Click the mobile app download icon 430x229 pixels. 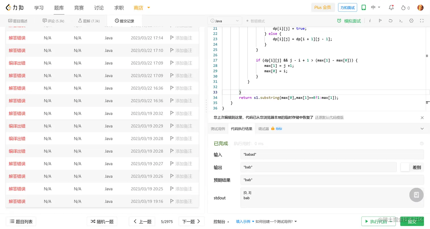[363, 8]
